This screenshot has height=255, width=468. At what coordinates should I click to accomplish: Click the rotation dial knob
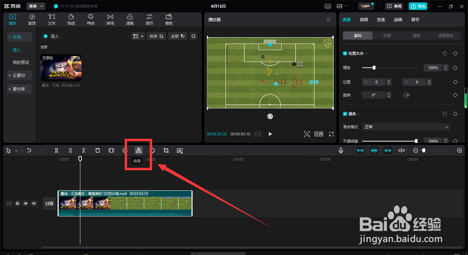click(406, 95)
